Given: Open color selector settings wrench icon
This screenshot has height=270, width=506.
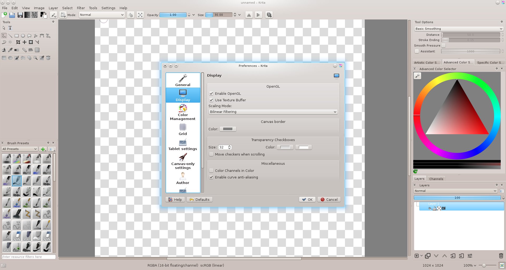Looking at the screenshot, I should point(417,76).
